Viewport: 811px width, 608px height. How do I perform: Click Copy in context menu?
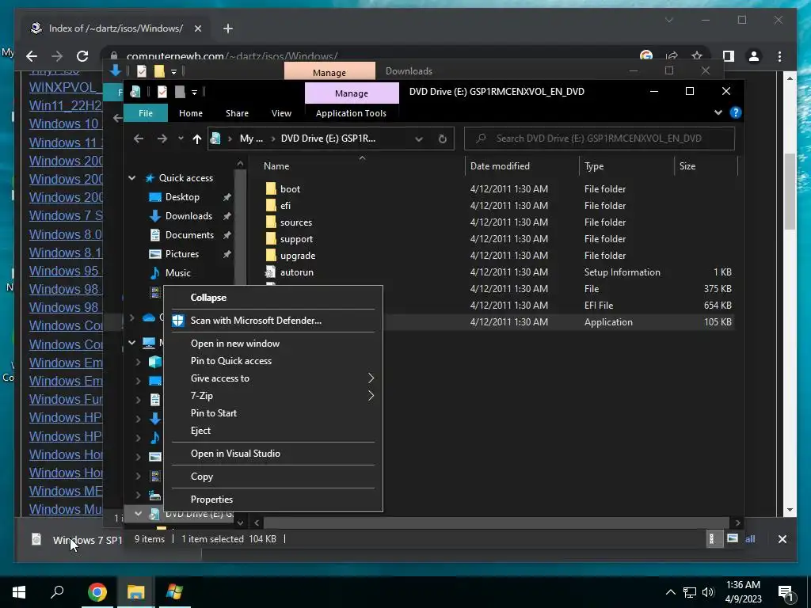click(x=202, y=477)
